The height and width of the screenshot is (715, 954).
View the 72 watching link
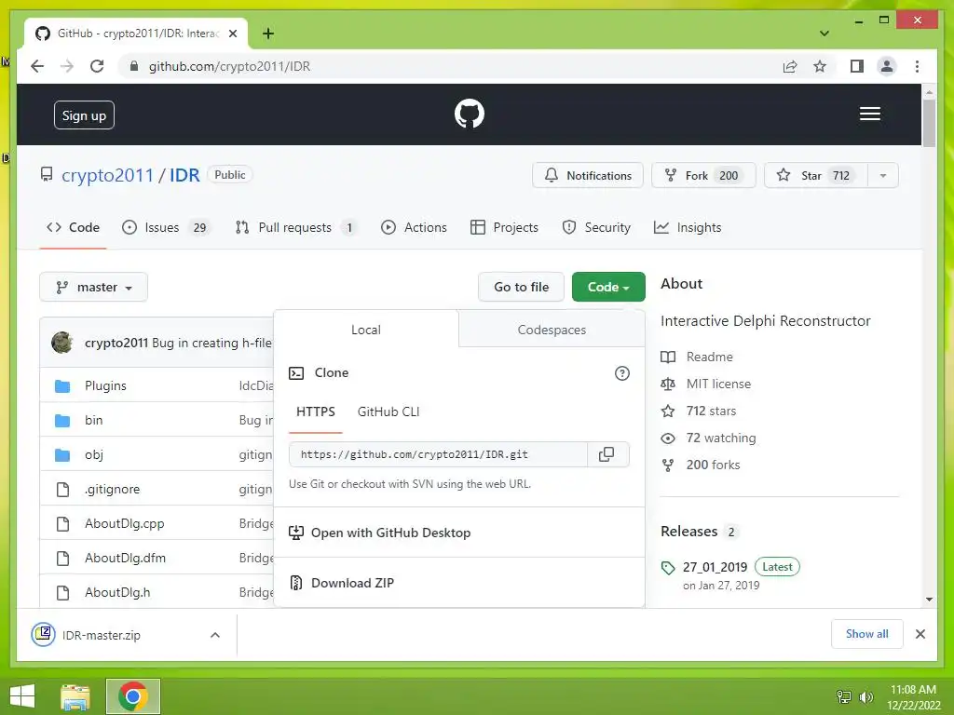tap(721, 438)
